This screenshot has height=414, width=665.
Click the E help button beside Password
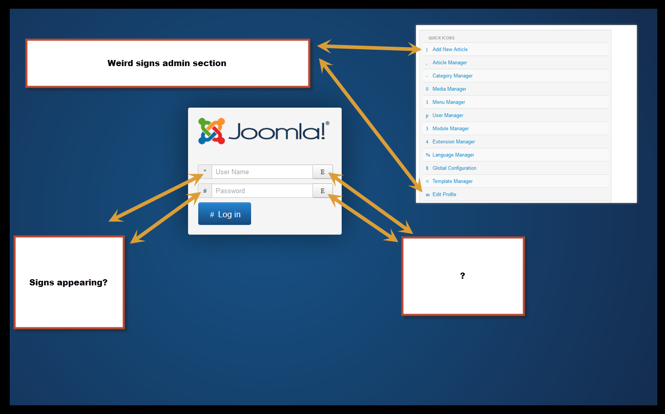[x=323, y=191]
